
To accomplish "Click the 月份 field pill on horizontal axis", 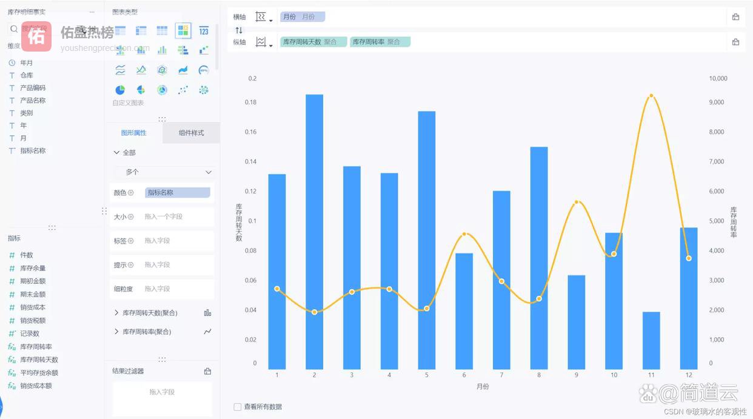I will 302,17.
